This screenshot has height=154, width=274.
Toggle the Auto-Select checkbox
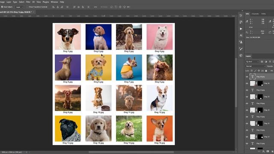tap(2, 7)
